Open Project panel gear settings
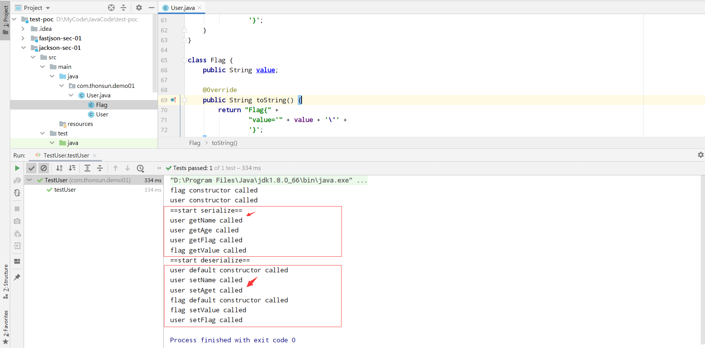Screen dimensions: 705x348 139,8
